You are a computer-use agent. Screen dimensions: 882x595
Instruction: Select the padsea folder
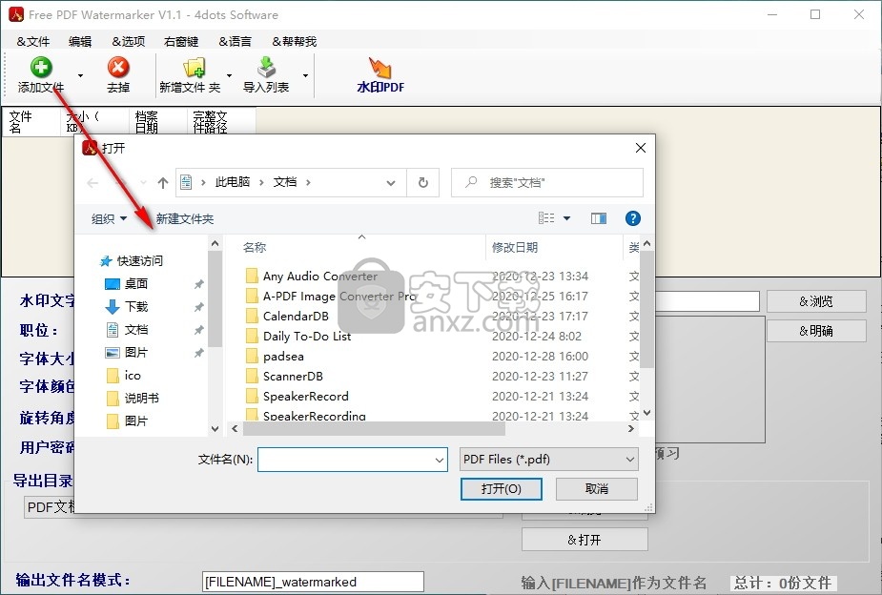pos(275,357)
